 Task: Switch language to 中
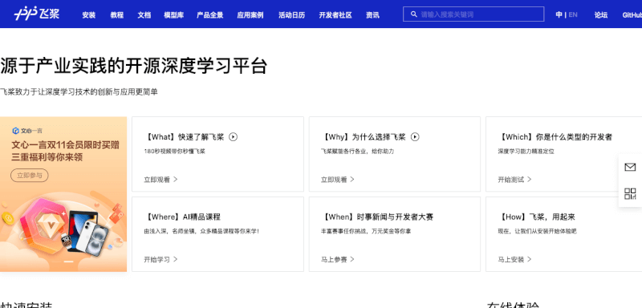(559, 14)
